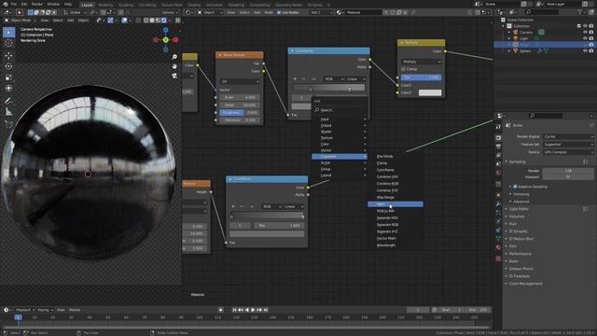The image size is (597, 336).
Task: Open the Feature Set dropdown
Action: (x=568, y=145)
